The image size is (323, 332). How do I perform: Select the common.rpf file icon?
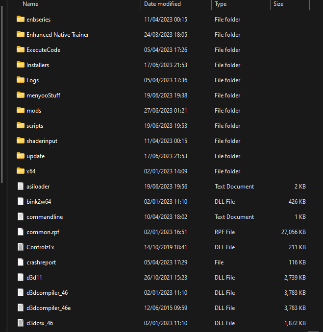coord(20,232)
